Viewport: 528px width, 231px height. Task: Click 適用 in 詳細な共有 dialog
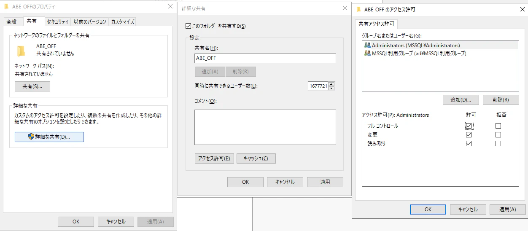(x=325, y=182)
